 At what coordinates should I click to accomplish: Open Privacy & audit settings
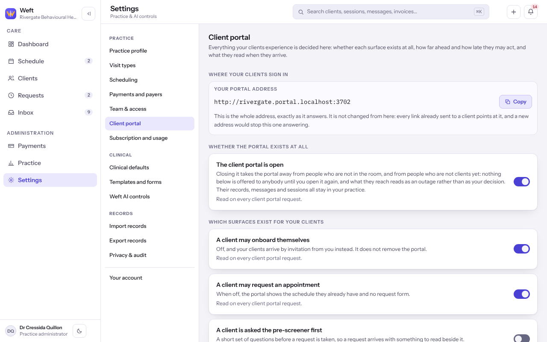coord(150,255)
